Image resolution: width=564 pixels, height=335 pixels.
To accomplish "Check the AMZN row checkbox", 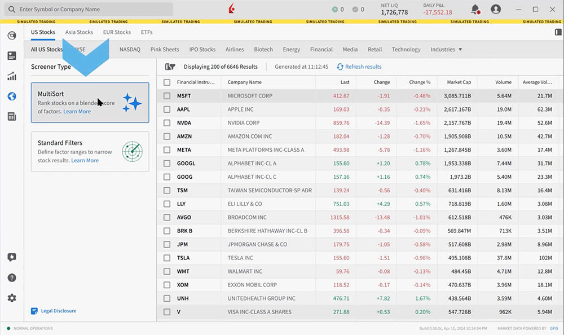I will pos(167,136).
